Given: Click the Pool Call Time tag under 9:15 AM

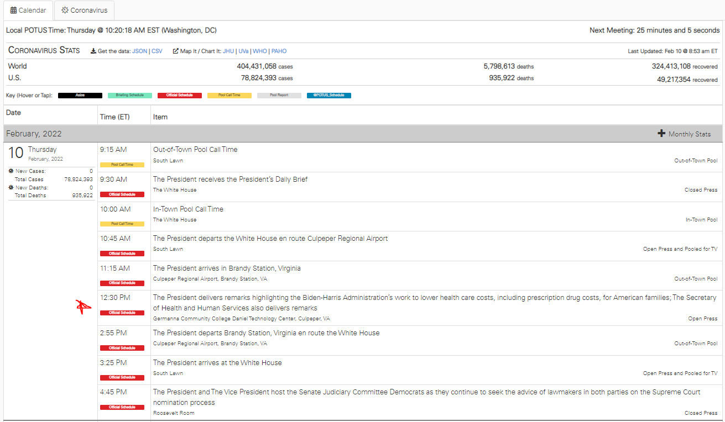Looking at the screenshot, I should coord(122,165).
